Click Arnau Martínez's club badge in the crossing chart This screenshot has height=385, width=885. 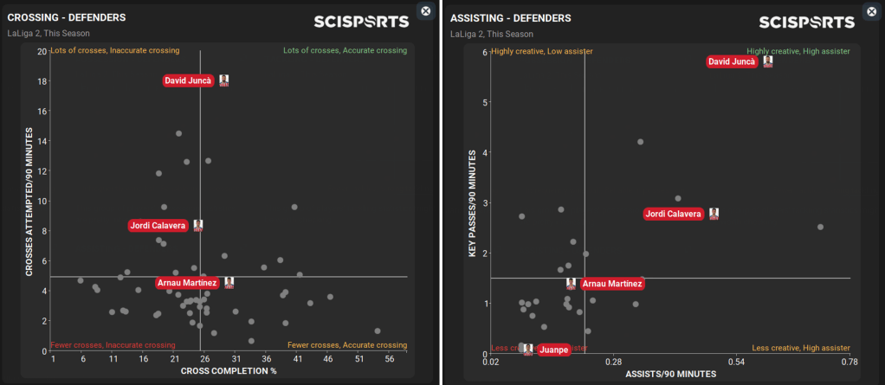[229, 283]
